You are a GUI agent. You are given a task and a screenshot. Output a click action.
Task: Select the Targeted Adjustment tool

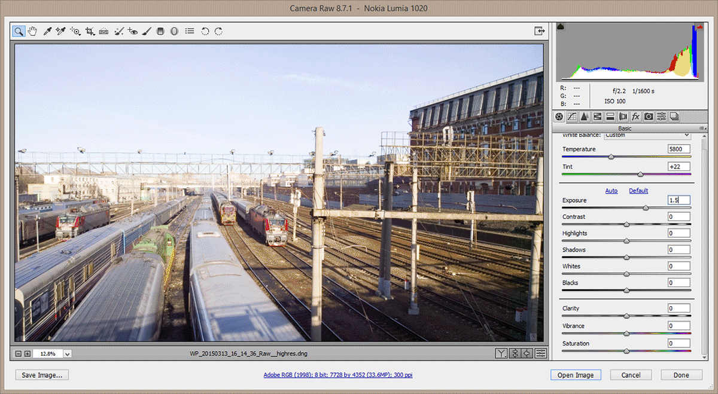point(75,31)
